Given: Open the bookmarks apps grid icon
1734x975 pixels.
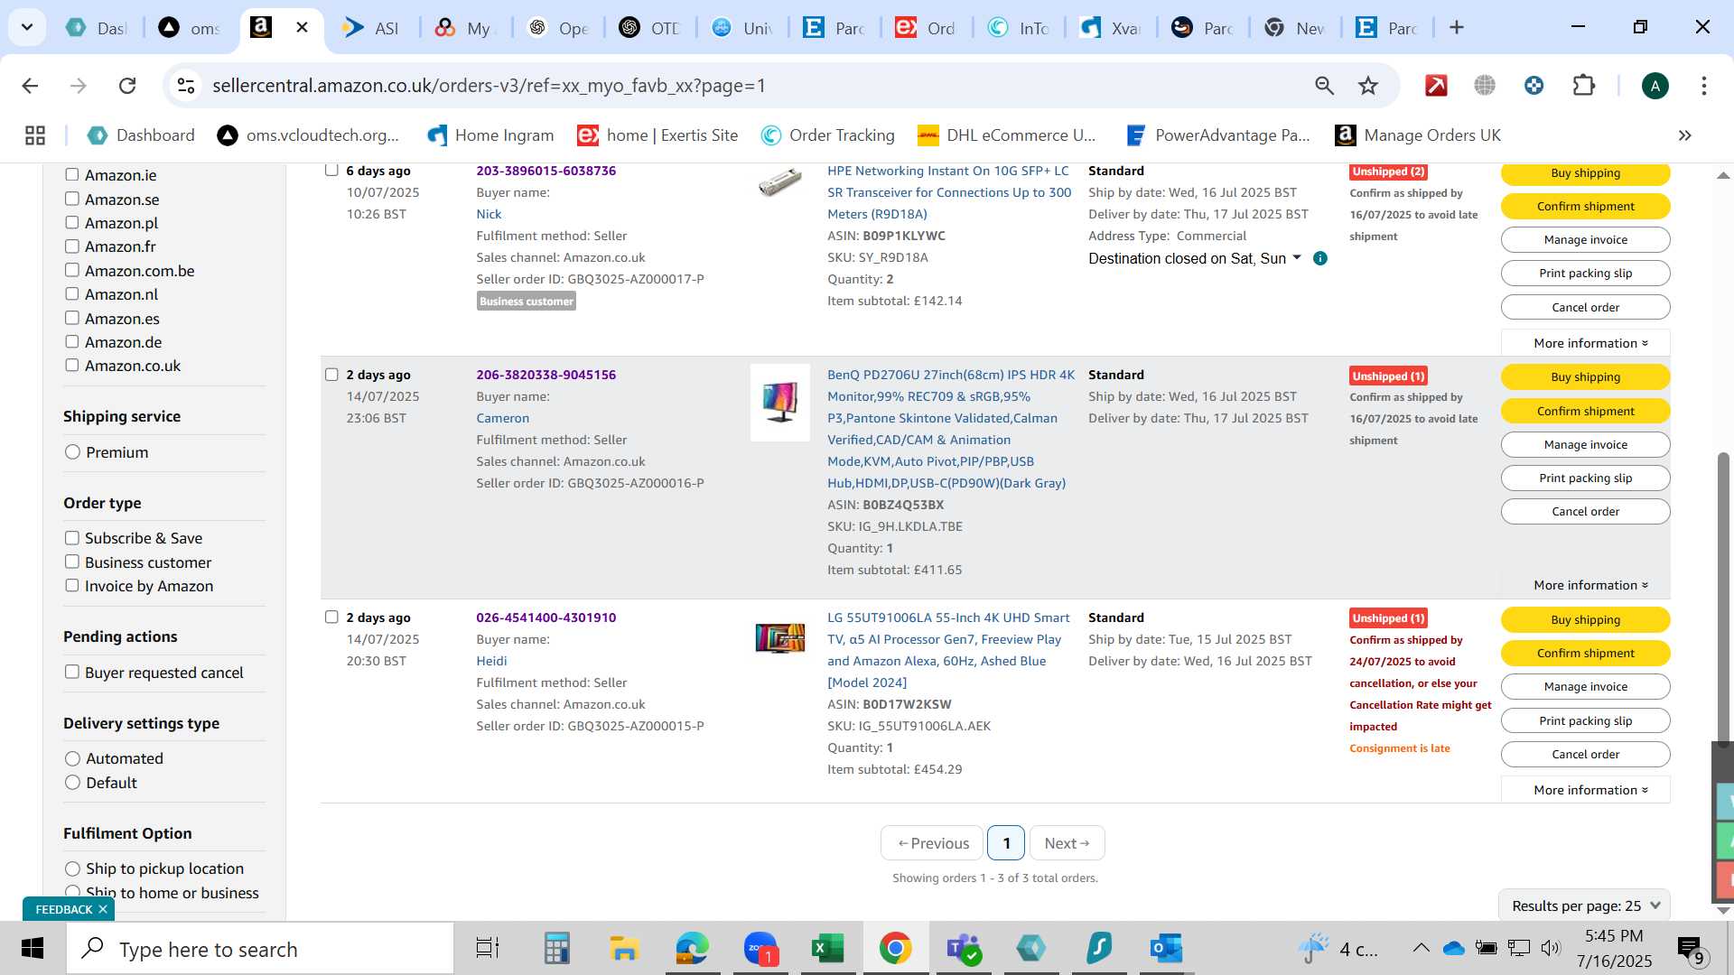Looking at the screenshot, I should pyautogui.click(x=35, y=135).
